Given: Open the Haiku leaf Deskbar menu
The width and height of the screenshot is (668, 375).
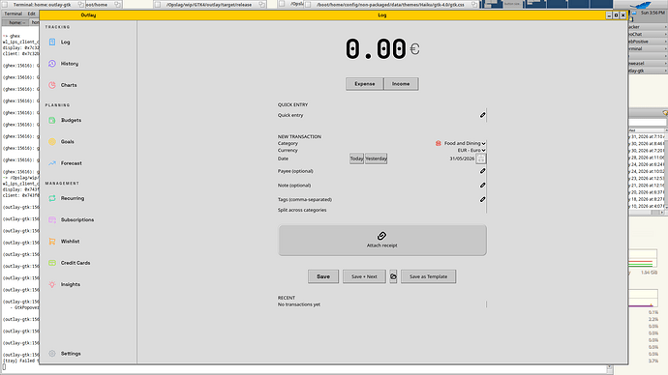Looking at the screenshot, I should click(x=641, y=5).
